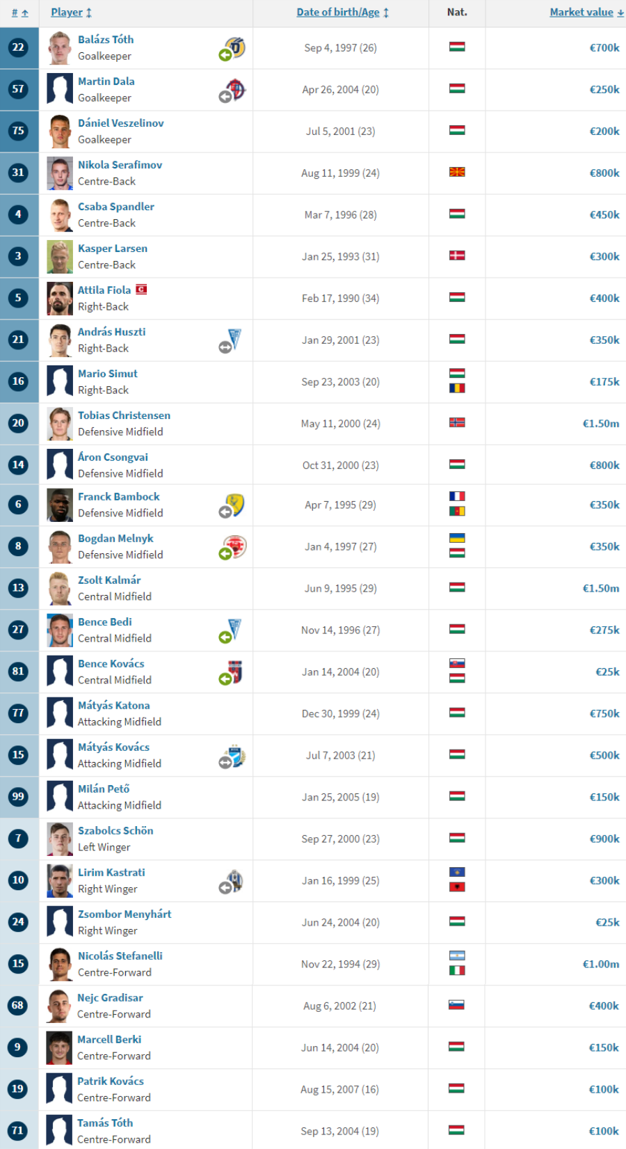Click the club crest icon beside Lirim Kastrati

point(236,880)
